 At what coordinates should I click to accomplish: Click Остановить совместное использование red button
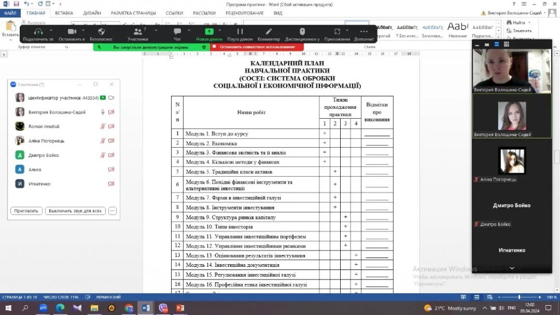(x=257, y=47)
